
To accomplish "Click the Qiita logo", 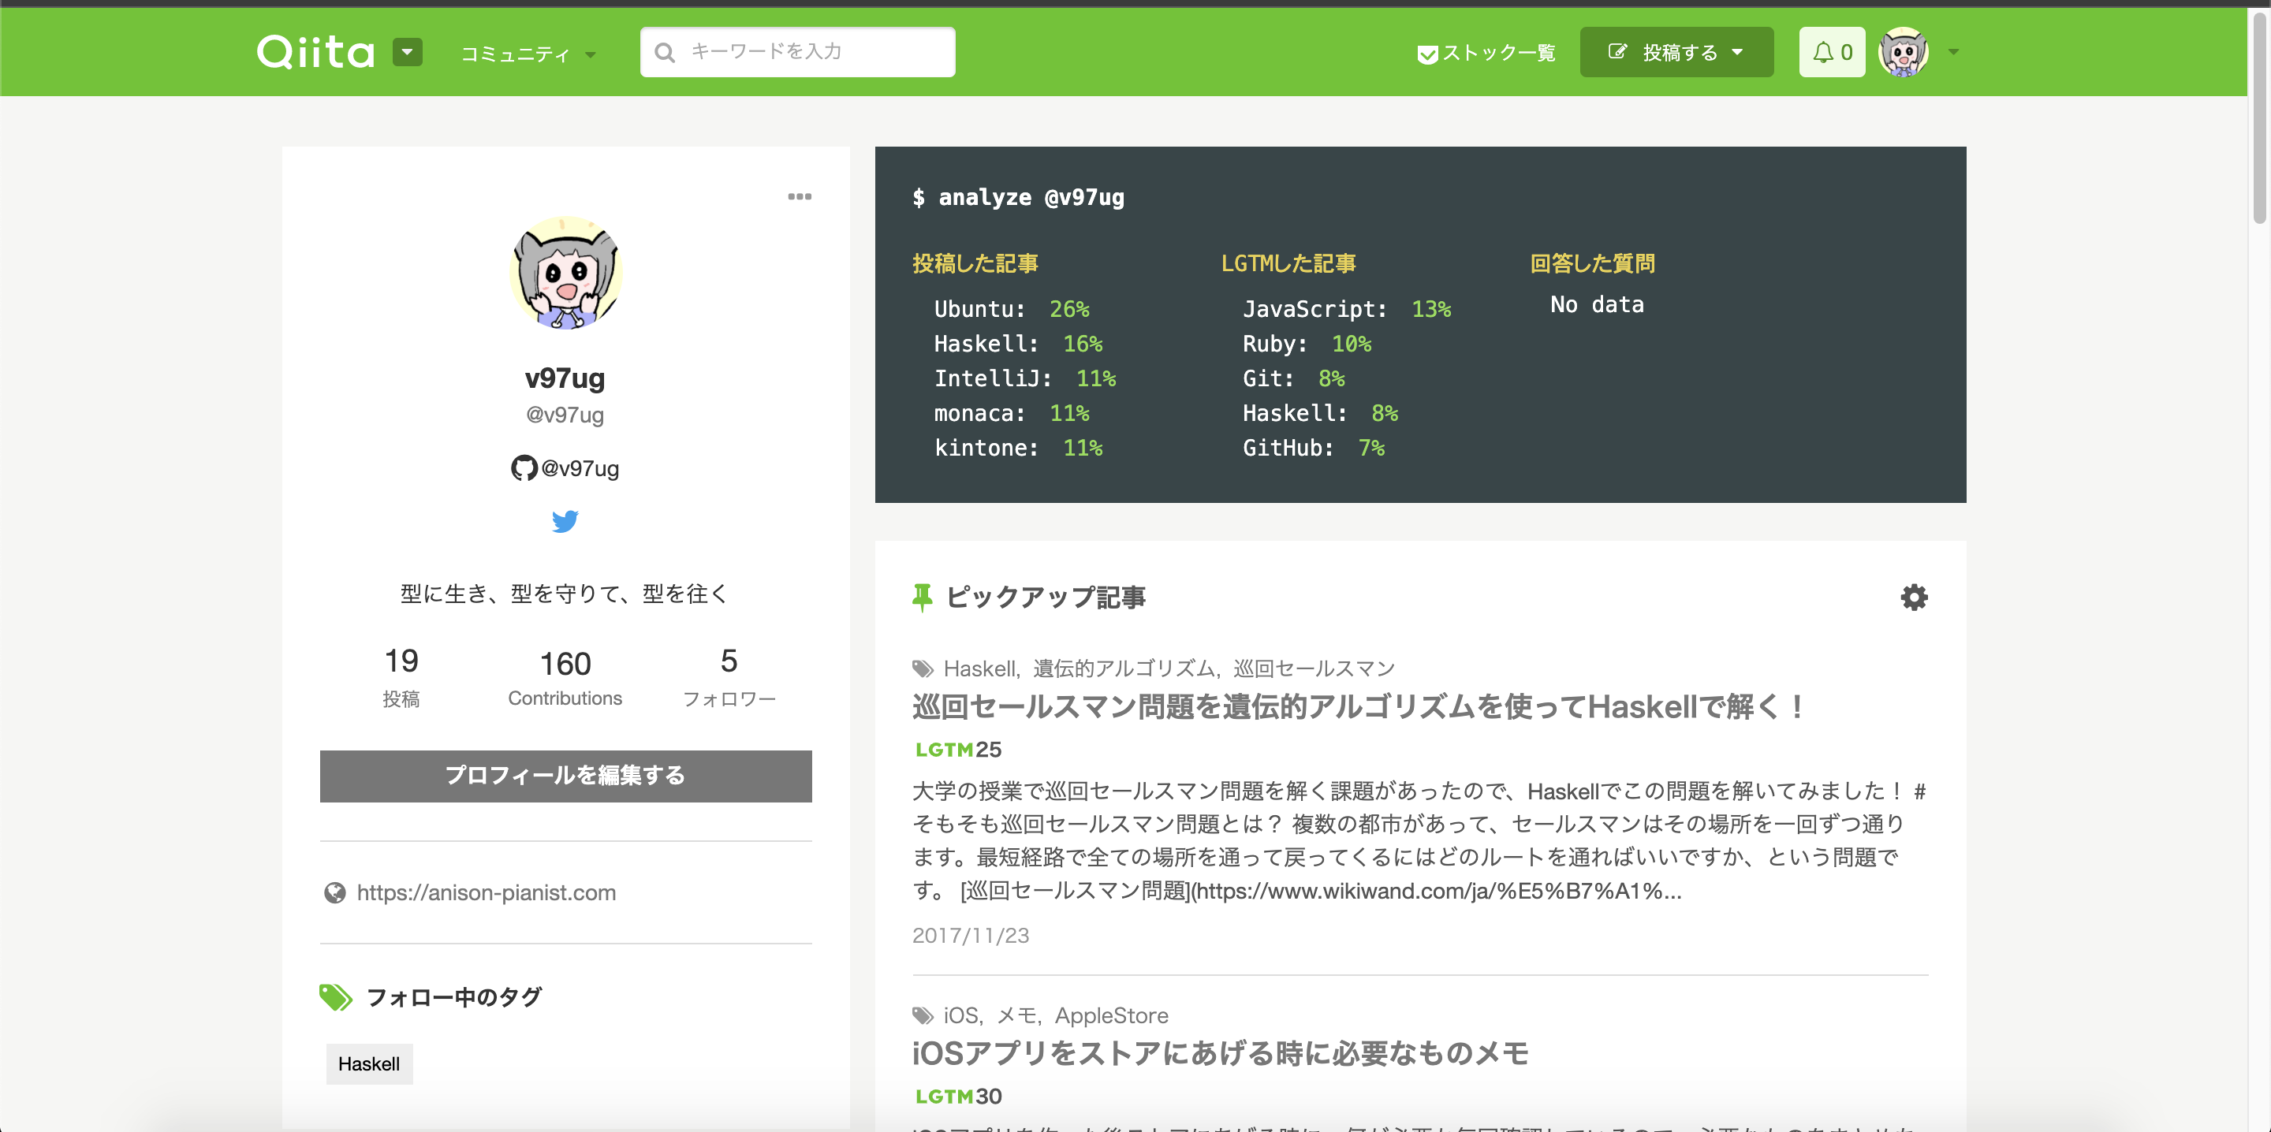I will pyautogui.click(x=315, y=52).
